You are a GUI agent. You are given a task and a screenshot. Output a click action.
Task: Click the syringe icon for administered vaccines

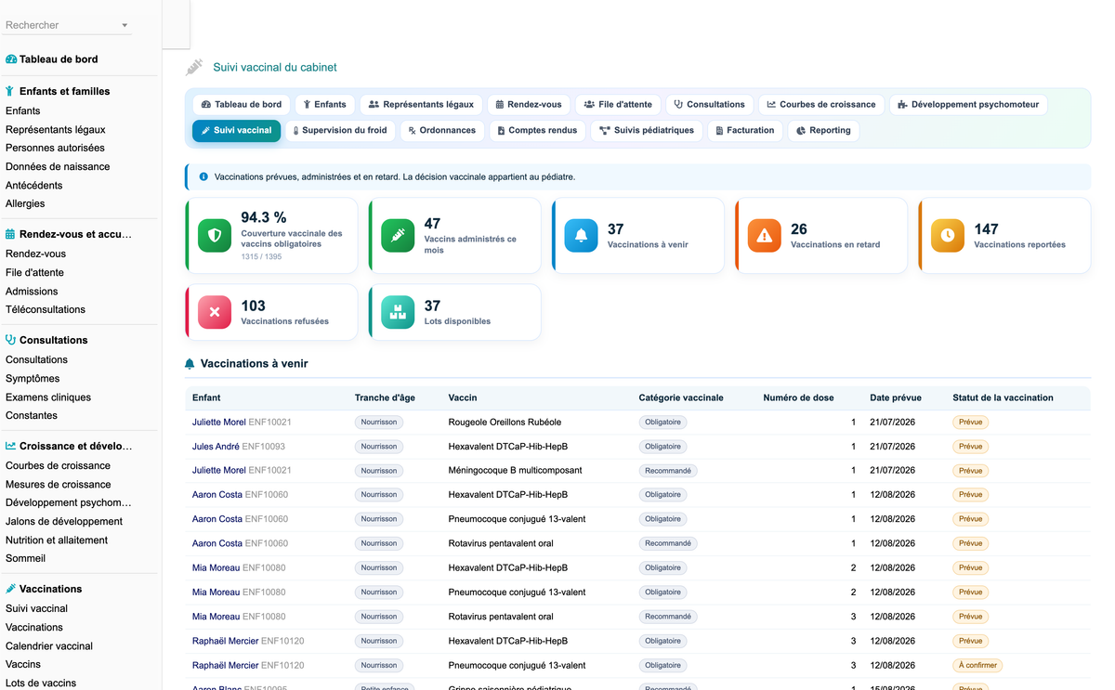pyautogui.click(x=399, y=236)
